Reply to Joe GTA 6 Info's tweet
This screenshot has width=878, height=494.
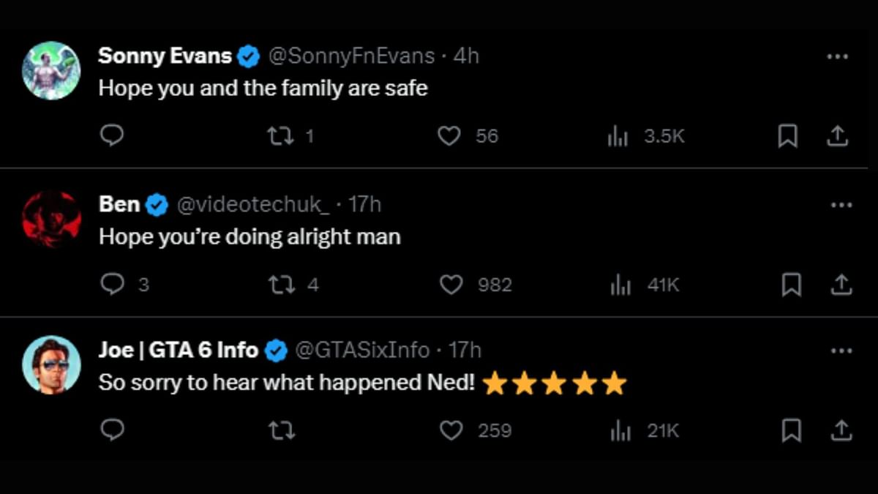[x=111, y=431]
